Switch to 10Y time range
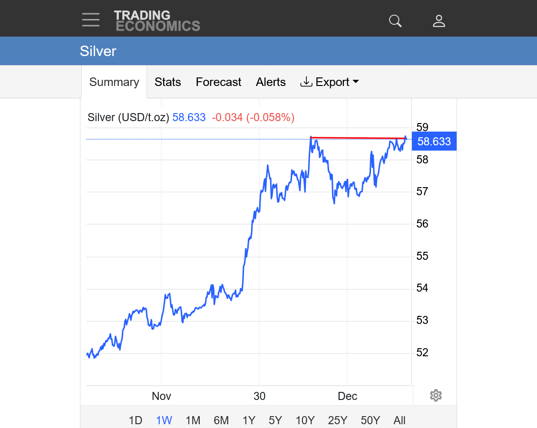The image size is (537, 428). [x=305, y=420]
